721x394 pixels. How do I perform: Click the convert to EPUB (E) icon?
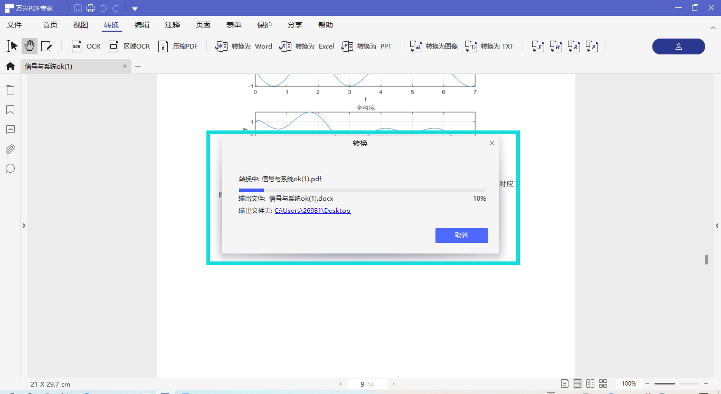point(538,46)
